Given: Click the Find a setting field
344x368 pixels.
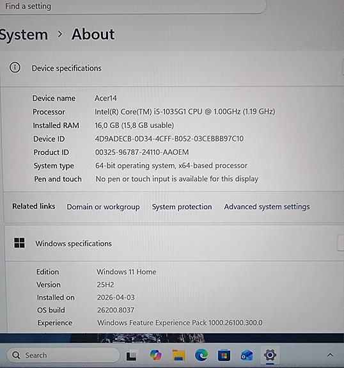Looking at the screenshot, I should (x=133, y=6).
